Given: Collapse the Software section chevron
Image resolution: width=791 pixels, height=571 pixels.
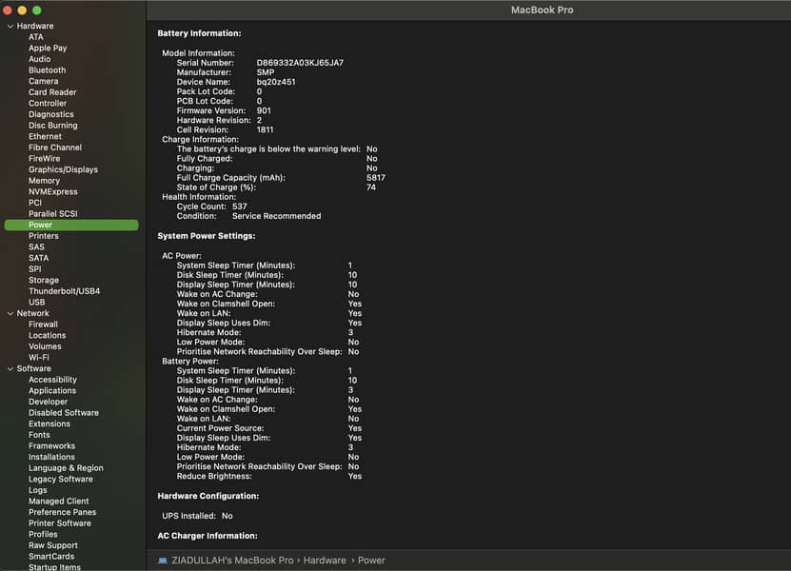Looking at the screenshot, I should coord(10,369).
